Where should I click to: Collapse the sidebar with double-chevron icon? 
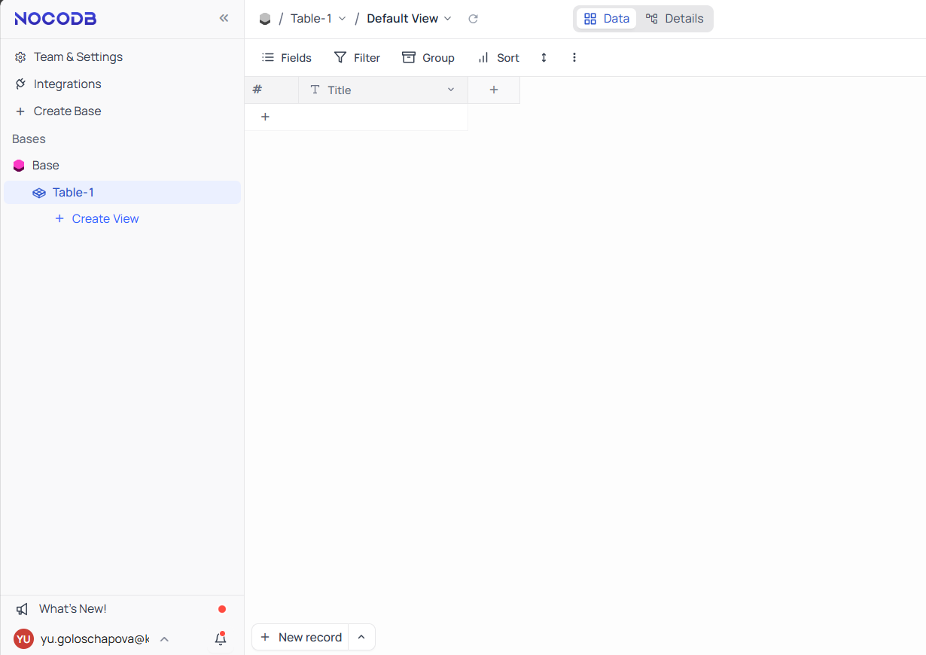[224, 18]
